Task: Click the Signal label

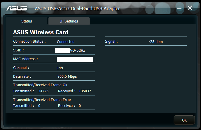Action: [111, 41]
